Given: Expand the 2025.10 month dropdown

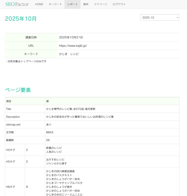Looking at the screenshot, I should point(159,18).
